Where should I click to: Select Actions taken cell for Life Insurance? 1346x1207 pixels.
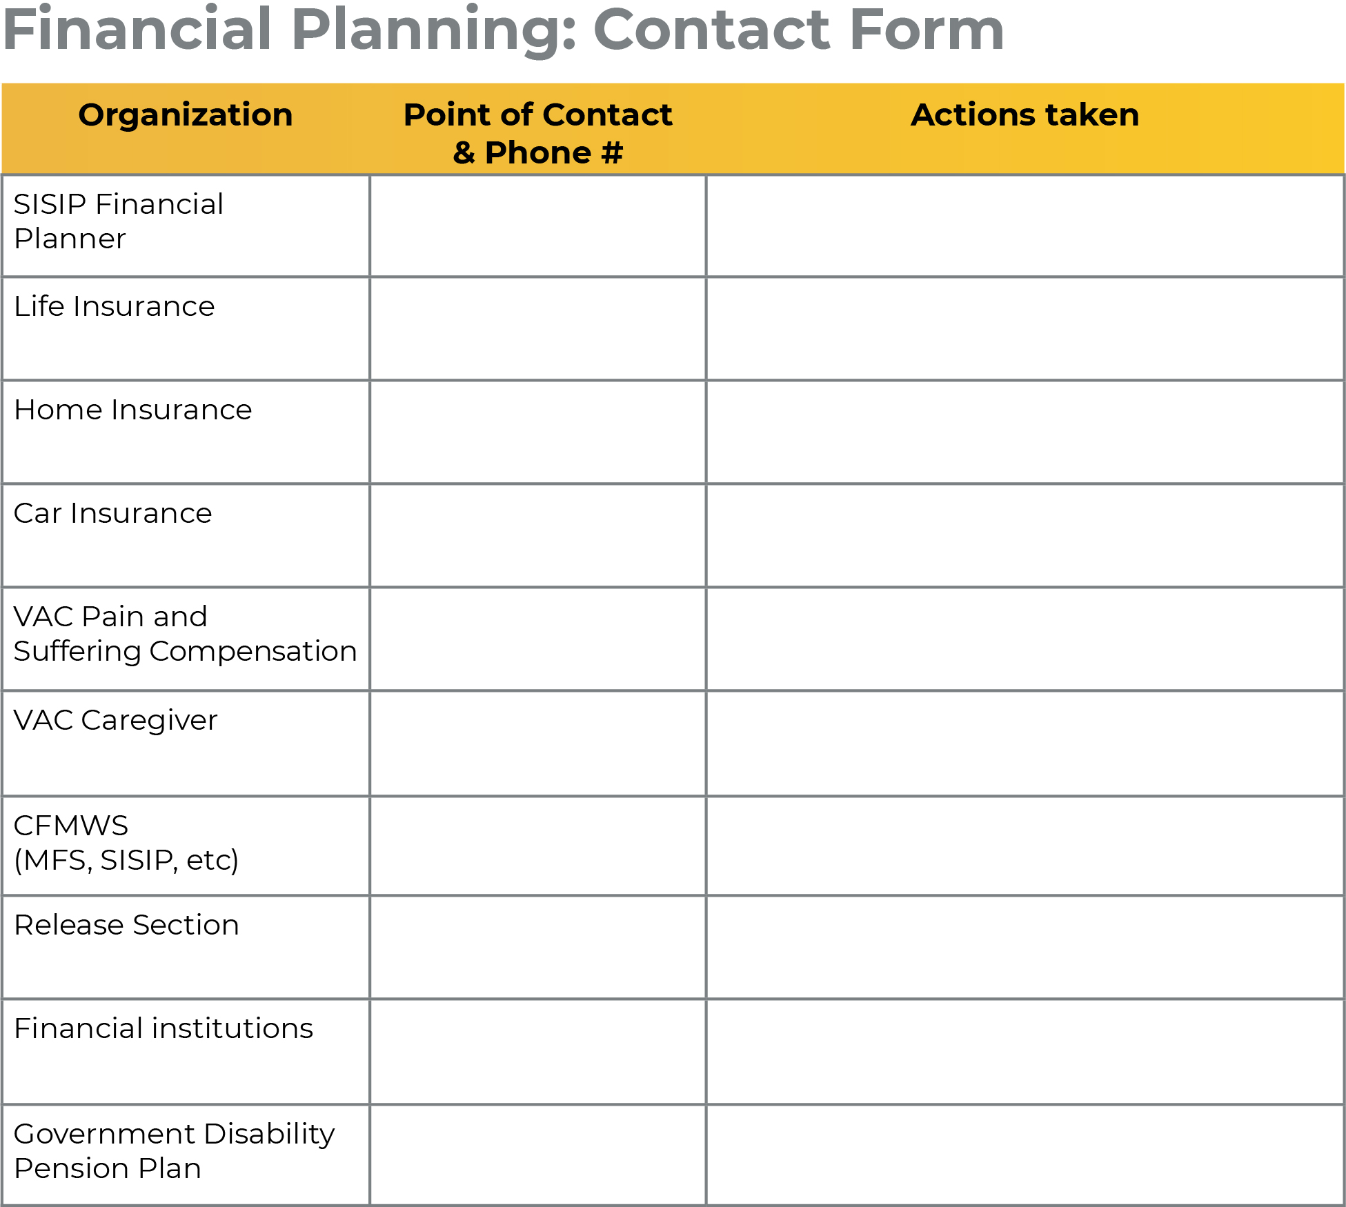point(1025,329)
